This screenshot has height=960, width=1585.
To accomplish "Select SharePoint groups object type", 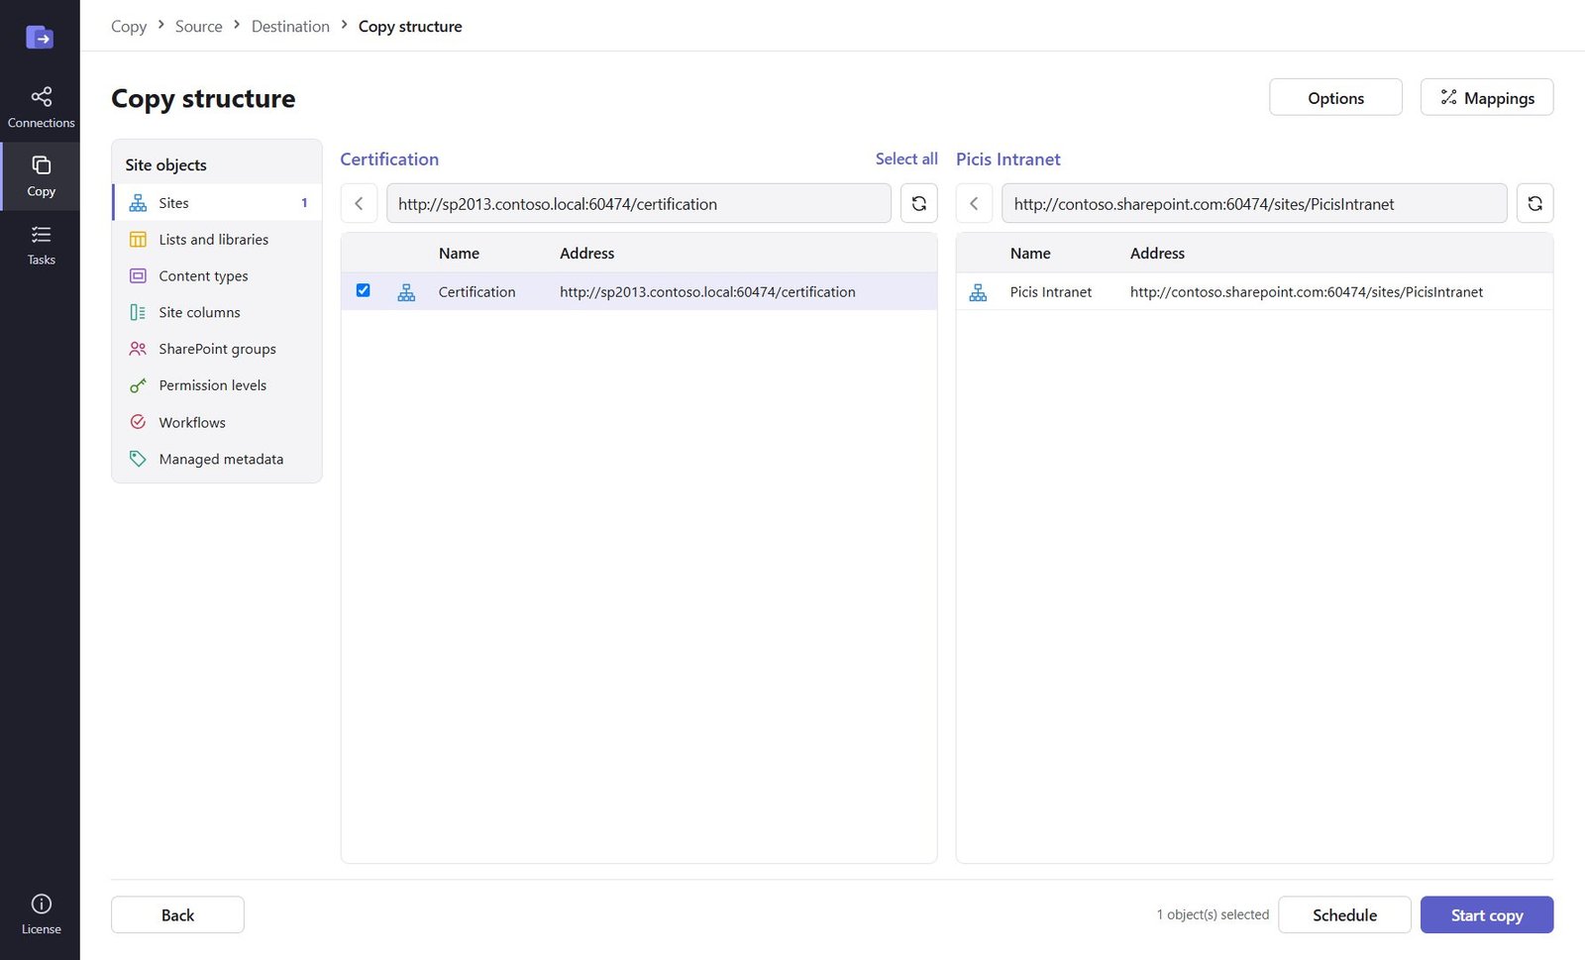I will 217,349.
